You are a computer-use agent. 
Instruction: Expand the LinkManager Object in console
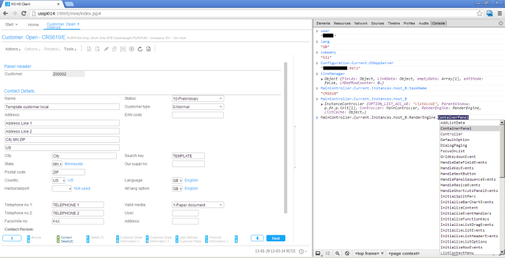tap(322, 79)
